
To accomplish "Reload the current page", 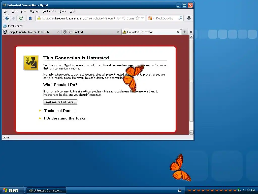I will coord(21,18).
